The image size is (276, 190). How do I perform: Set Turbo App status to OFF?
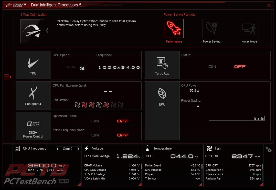coord(240,67)
